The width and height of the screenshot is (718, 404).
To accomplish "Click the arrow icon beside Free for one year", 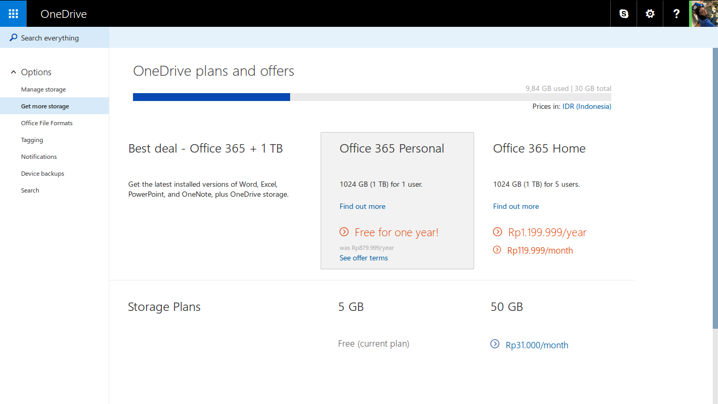I will point(344,232).
